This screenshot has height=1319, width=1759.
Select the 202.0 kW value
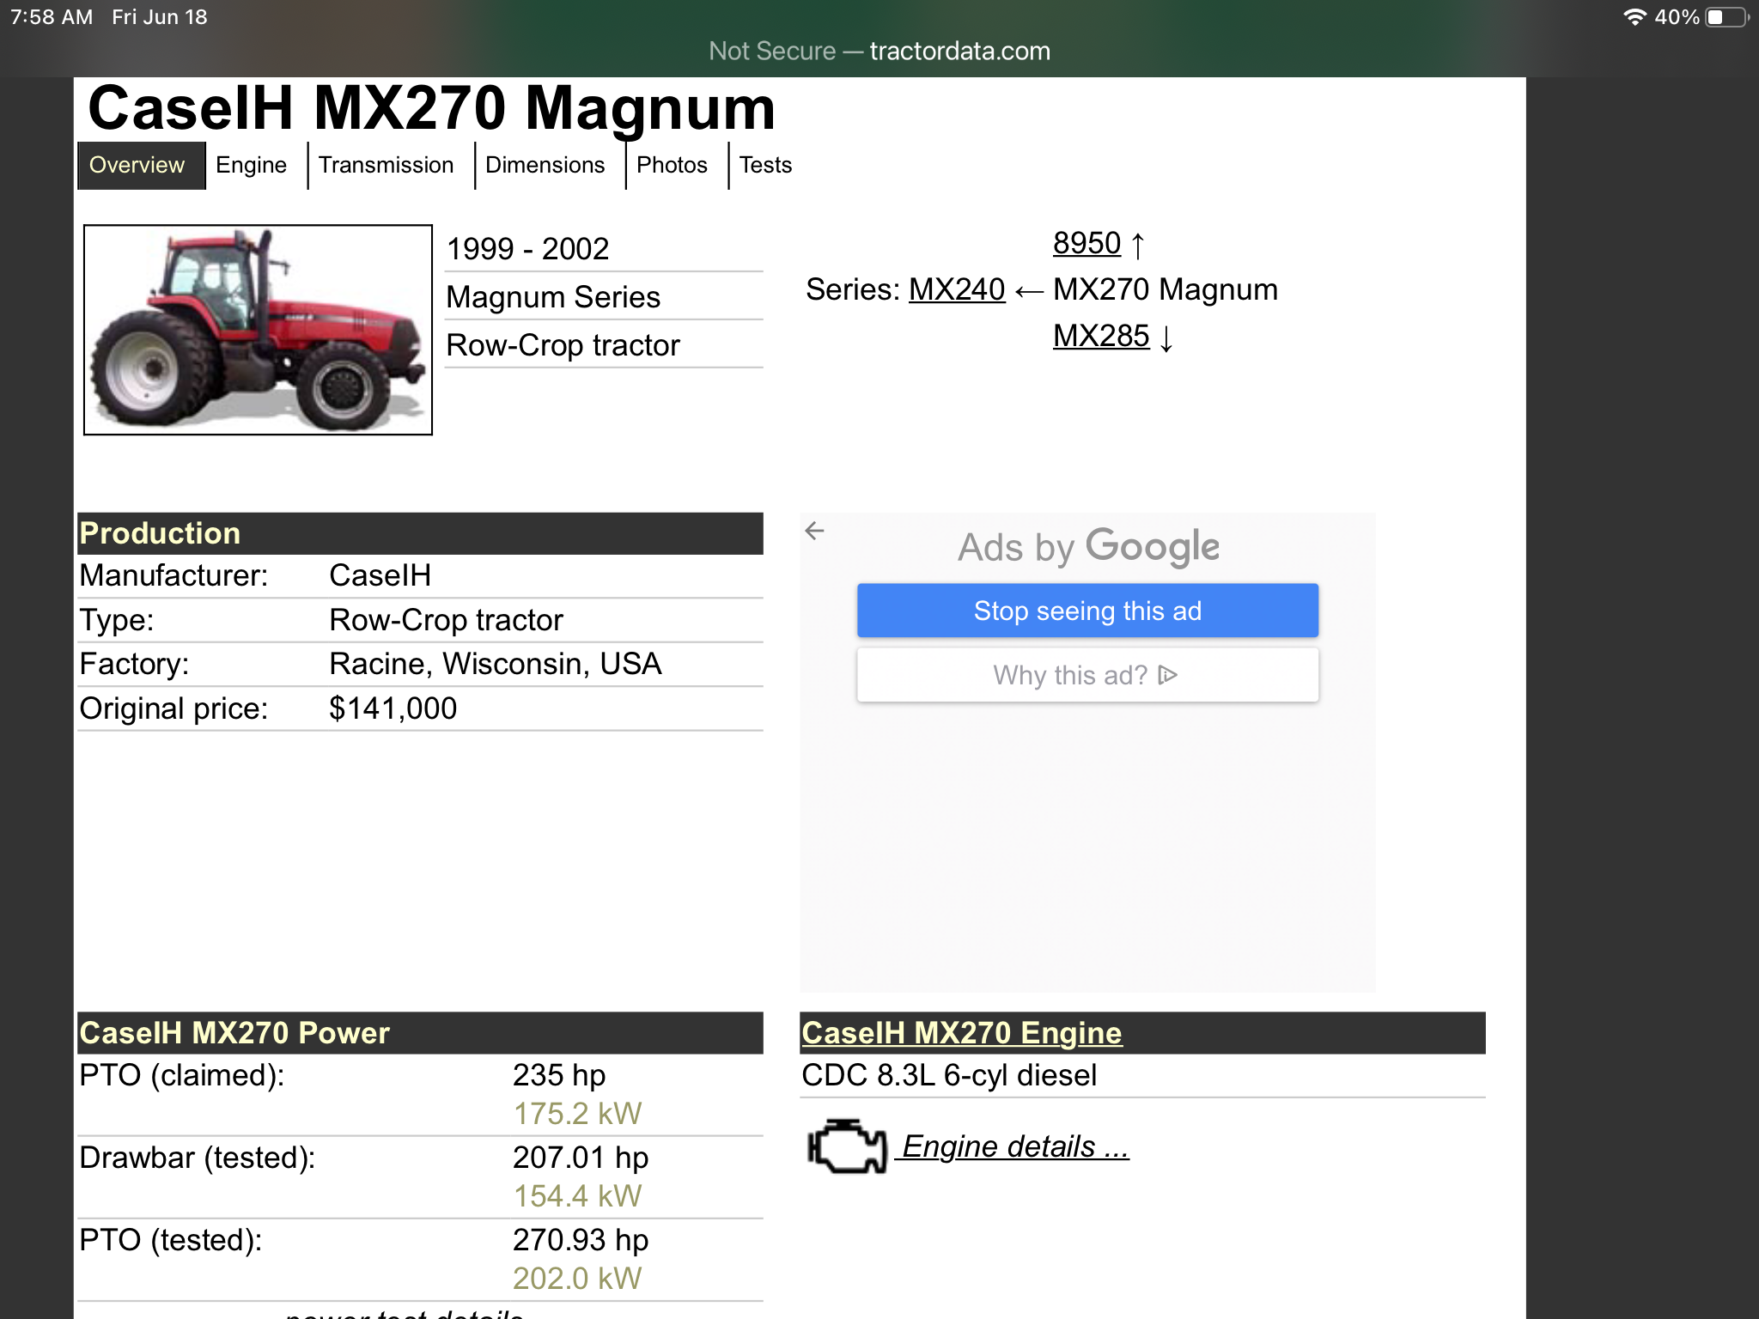(x=577, y=1279)
